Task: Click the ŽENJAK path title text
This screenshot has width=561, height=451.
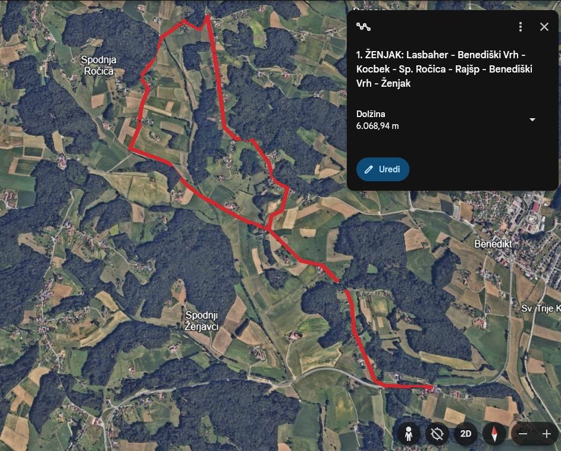Action: point(444,69)
